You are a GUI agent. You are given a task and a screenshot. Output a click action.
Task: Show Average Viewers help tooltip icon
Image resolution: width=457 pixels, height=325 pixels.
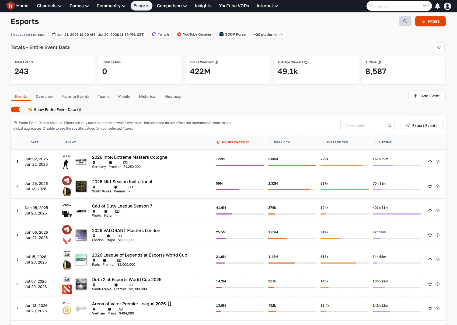point(306,62)
